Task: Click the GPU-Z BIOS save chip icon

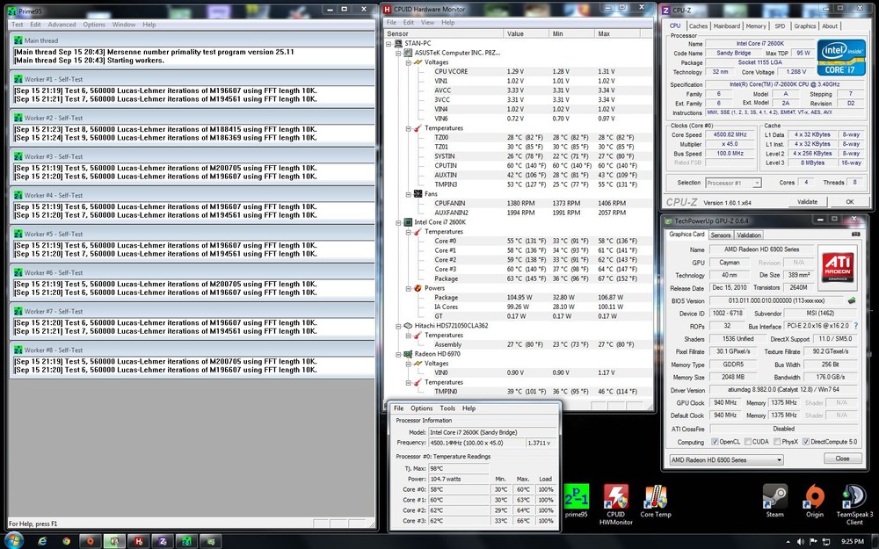Action: click(853, 301)
